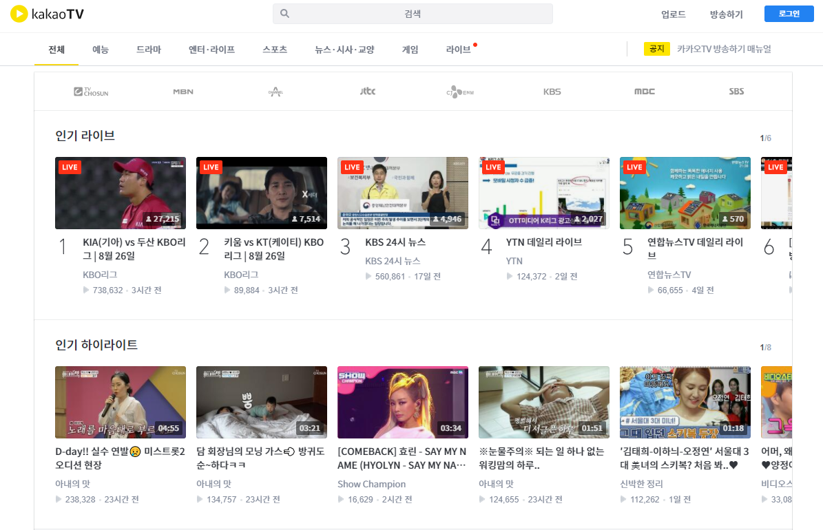Open KBO리그 channel under KIA game

pyautogui.click(x=100, y=275)
